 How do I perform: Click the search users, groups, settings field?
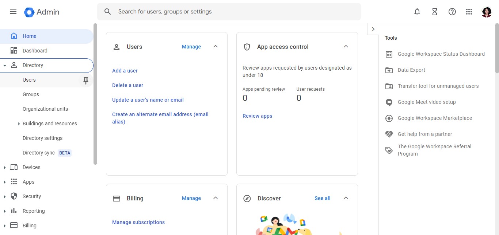pyautogui.click(x=229, y=12)
